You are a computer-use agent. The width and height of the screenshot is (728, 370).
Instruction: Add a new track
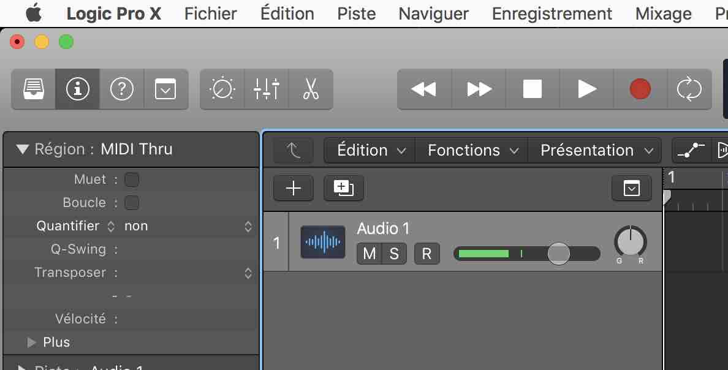294,189
